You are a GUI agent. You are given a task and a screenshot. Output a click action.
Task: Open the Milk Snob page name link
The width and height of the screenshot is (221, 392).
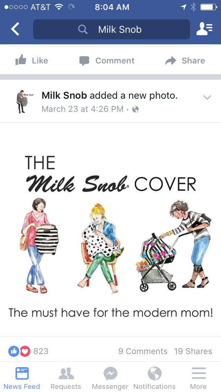tap(64, 95)
